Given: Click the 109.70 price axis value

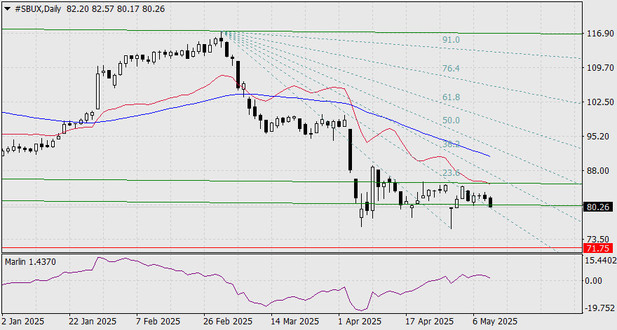Looking at the screenshot, I should [x=599, y=68].
